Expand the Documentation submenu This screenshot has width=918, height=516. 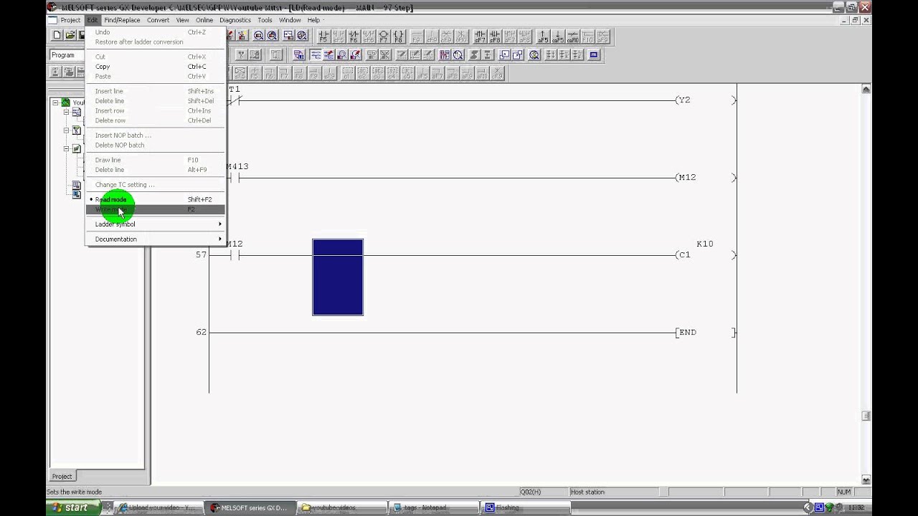point(156,239)
